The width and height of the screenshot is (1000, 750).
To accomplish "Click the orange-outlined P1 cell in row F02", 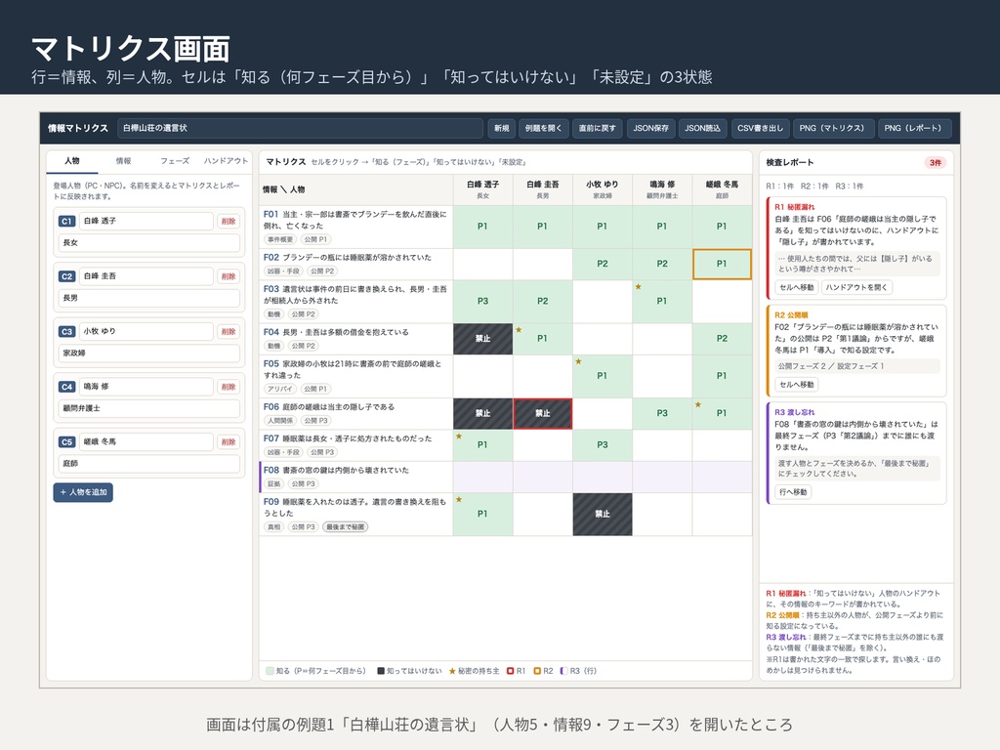I will pyautogui.click(x=722, y=264).
